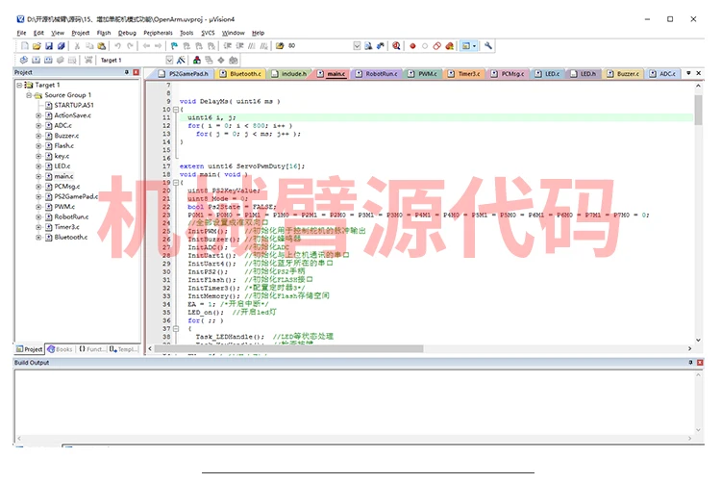Click the Open file icon
The image size is (721, 483).
click(37, 46)
